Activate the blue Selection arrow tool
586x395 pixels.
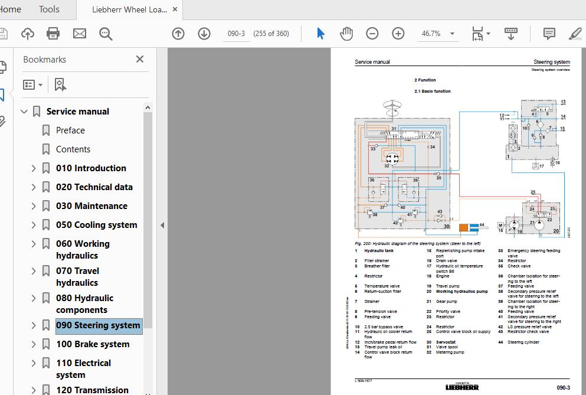pos(320,33)
